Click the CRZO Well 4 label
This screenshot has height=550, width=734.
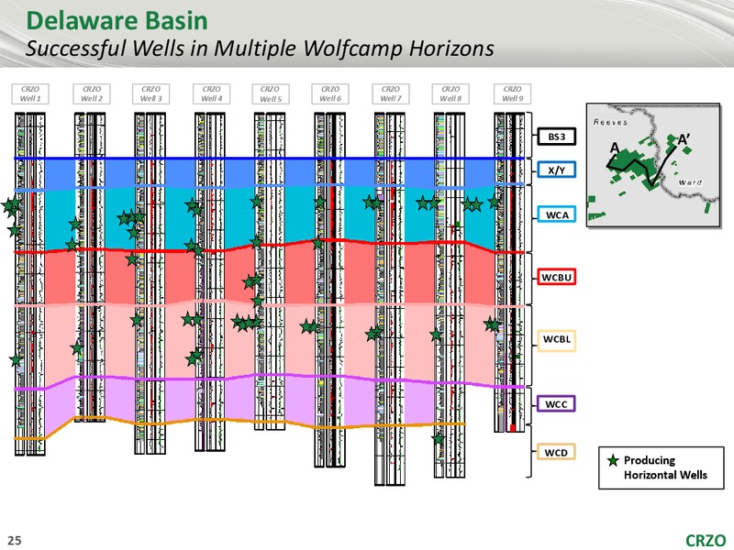point(211,93)
